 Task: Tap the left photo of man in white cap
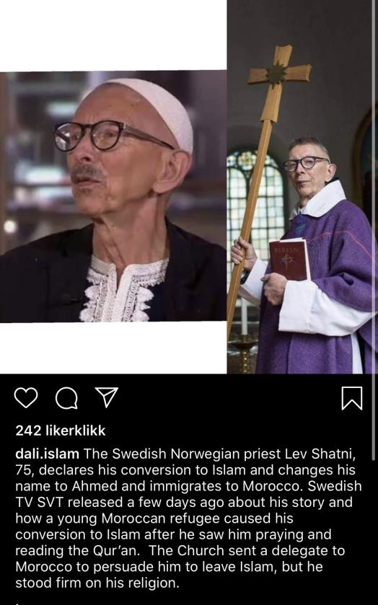(x=113, y=196)
